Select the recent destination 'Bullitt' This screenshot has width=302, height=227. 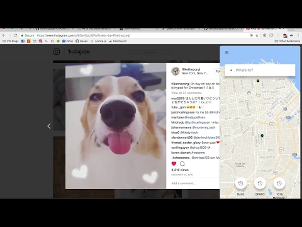coord(240,183)
